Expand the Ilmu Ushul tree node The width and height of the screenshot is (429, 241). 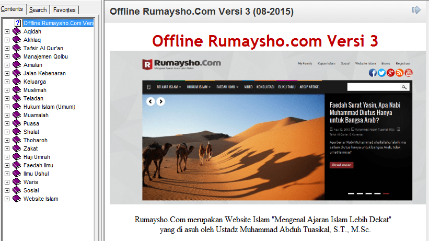[x=7, y=174]
